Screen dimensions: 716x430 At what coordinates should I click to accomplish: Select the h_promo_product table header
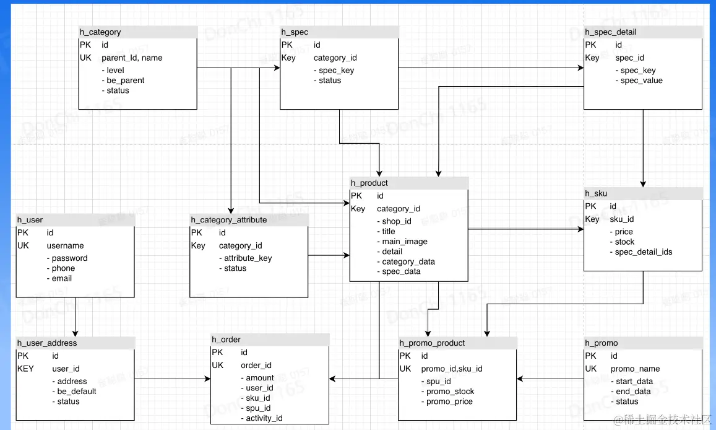[457, 343]
